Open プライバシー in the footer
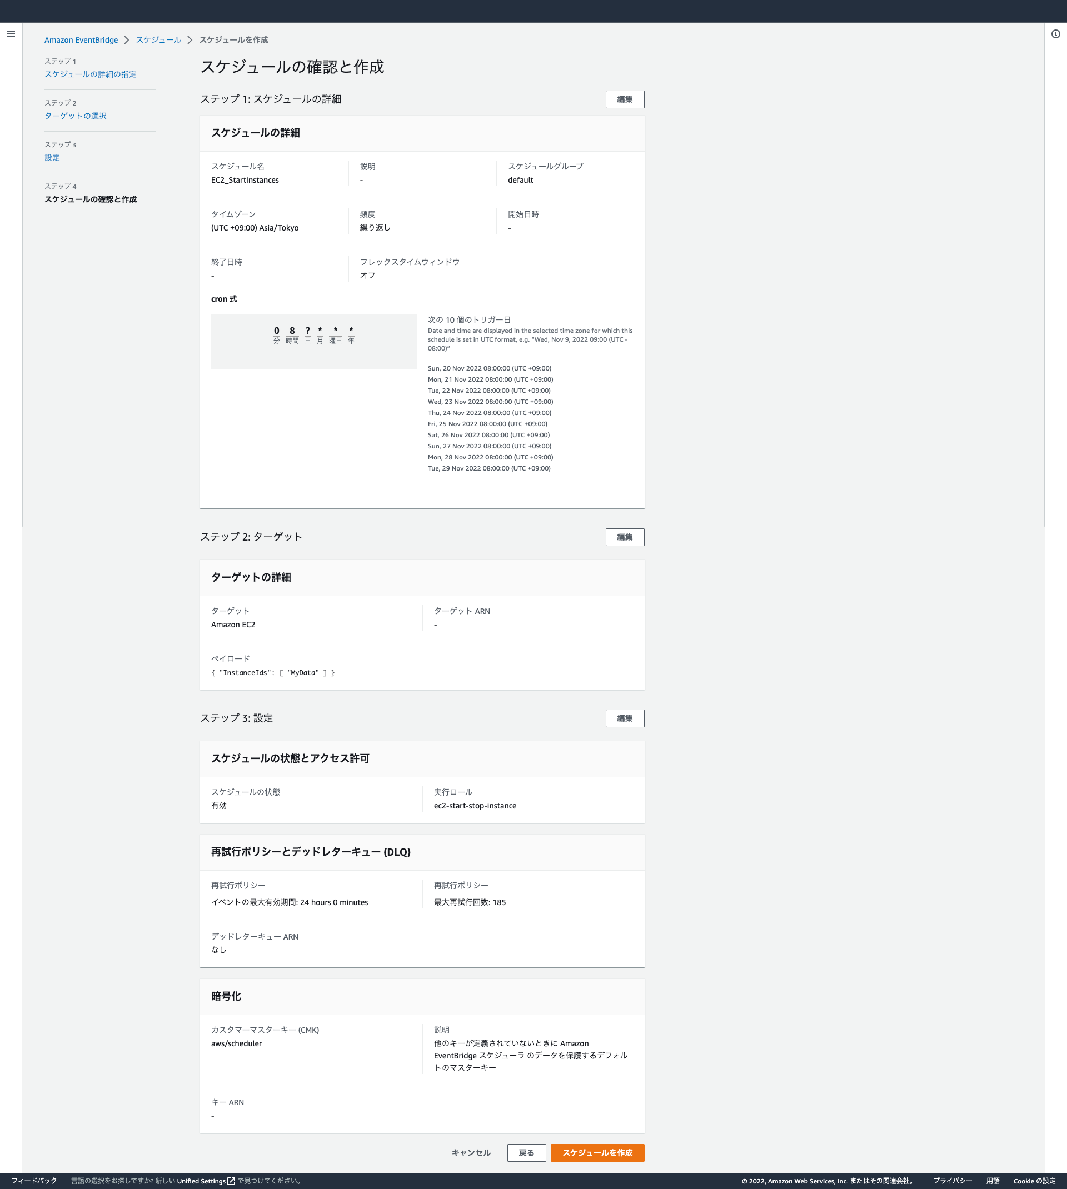1067x1189 pixels. tap(953, 1181)
